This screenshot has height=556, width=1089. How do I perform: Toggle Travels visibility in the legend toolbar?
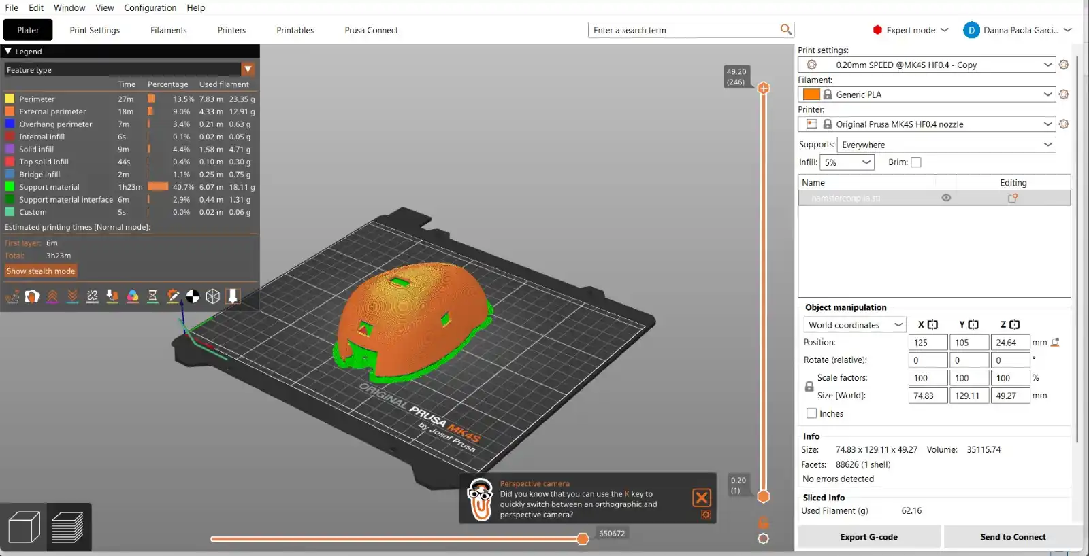12,296
